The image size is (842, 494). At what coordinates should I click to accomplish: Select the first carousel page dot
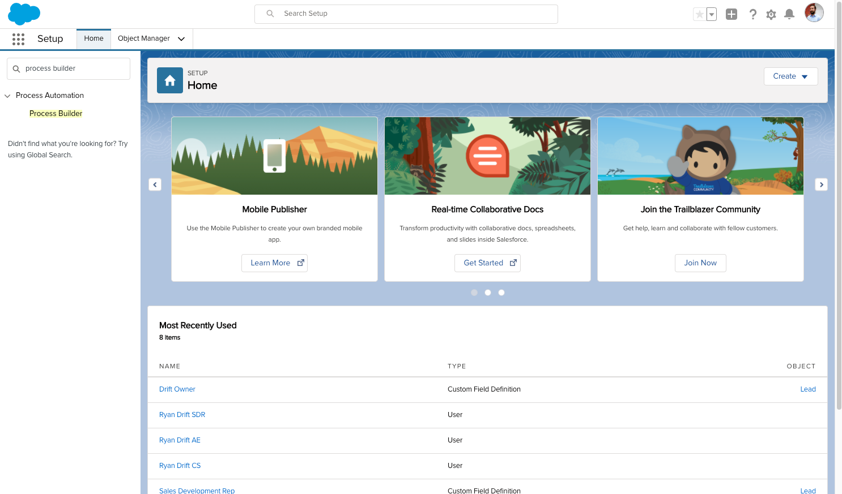tap(474, 293)
